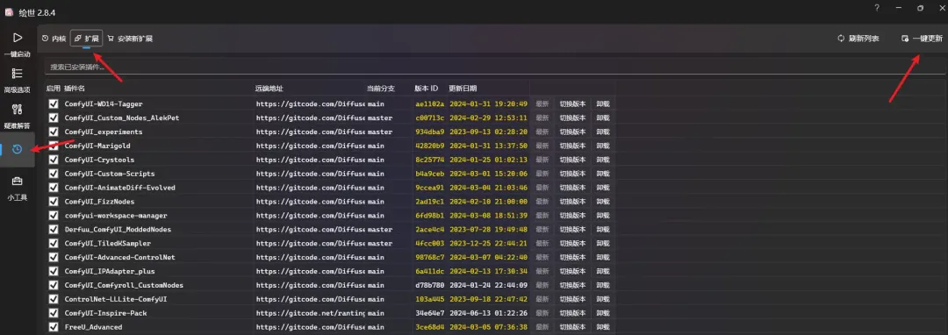
Task: Click the help question mark icon
Action: 877,8
